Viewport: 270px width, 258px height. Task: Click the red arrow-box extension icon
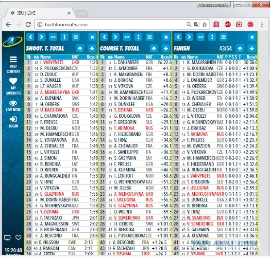click(239, 24)
